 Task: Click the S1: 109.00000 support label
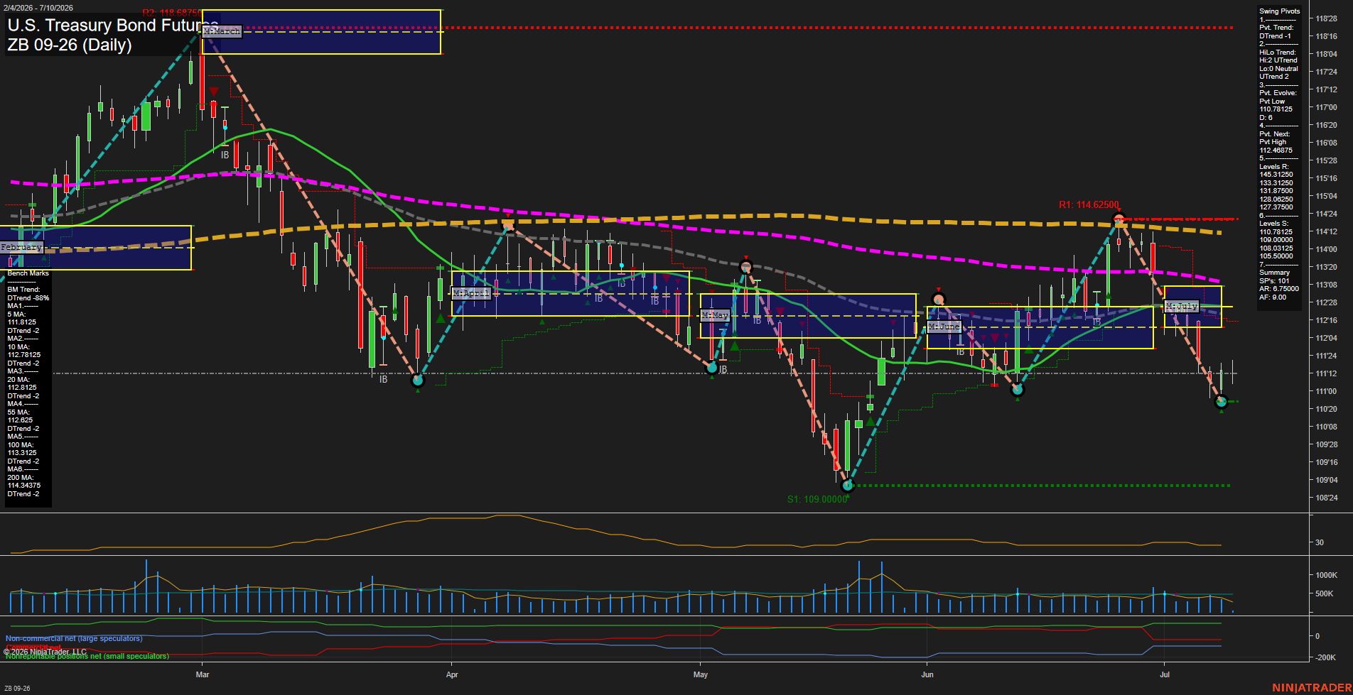click(817, 499)
